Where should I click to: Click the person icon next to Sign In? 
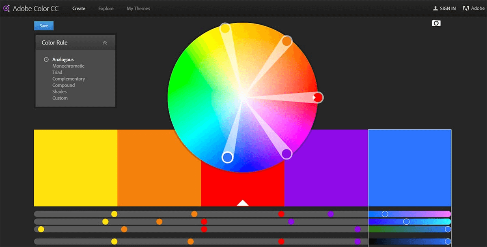pos(435,8)
